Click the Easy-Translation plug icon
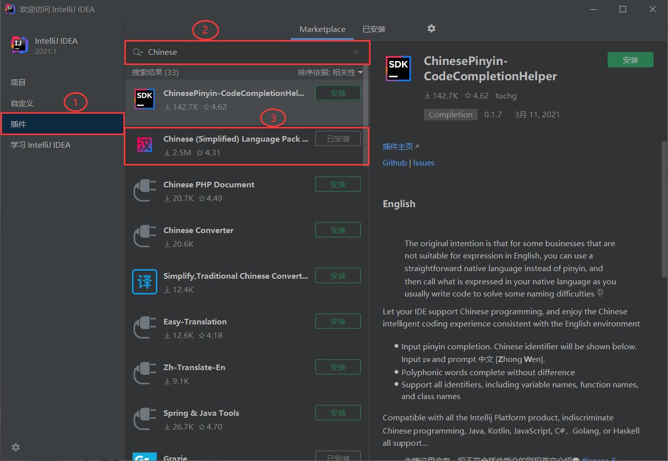668x461 pixels. 145,328
